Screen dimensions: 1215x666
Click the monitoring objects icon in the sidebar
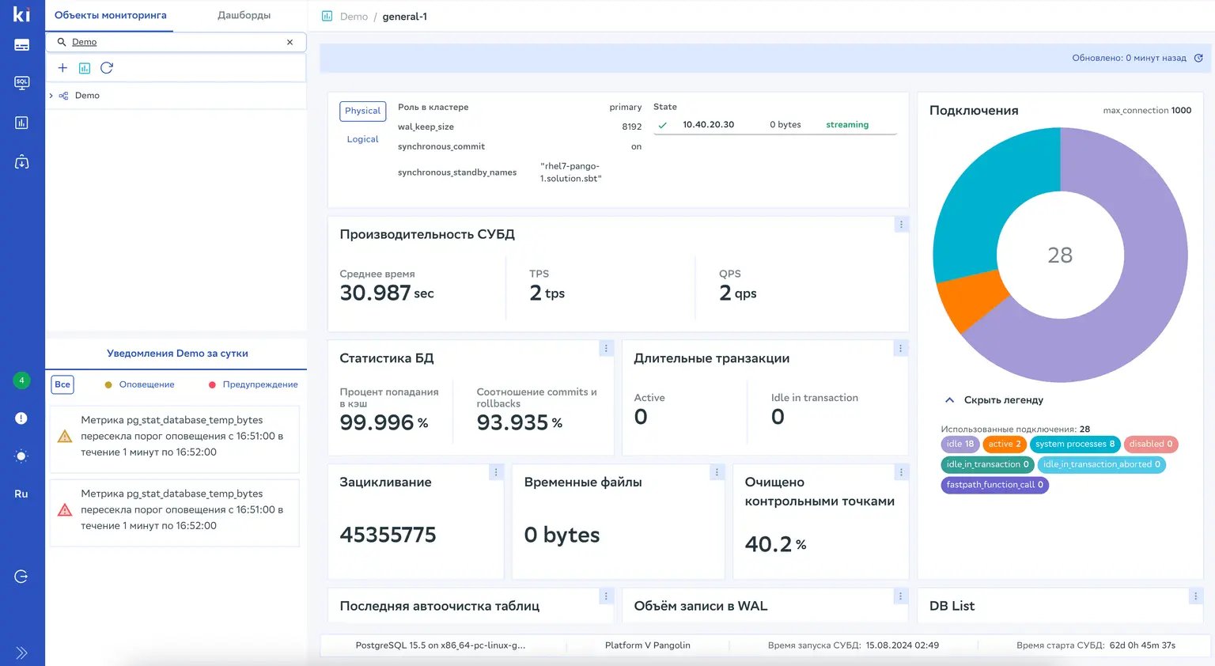(x=21, y=44)
